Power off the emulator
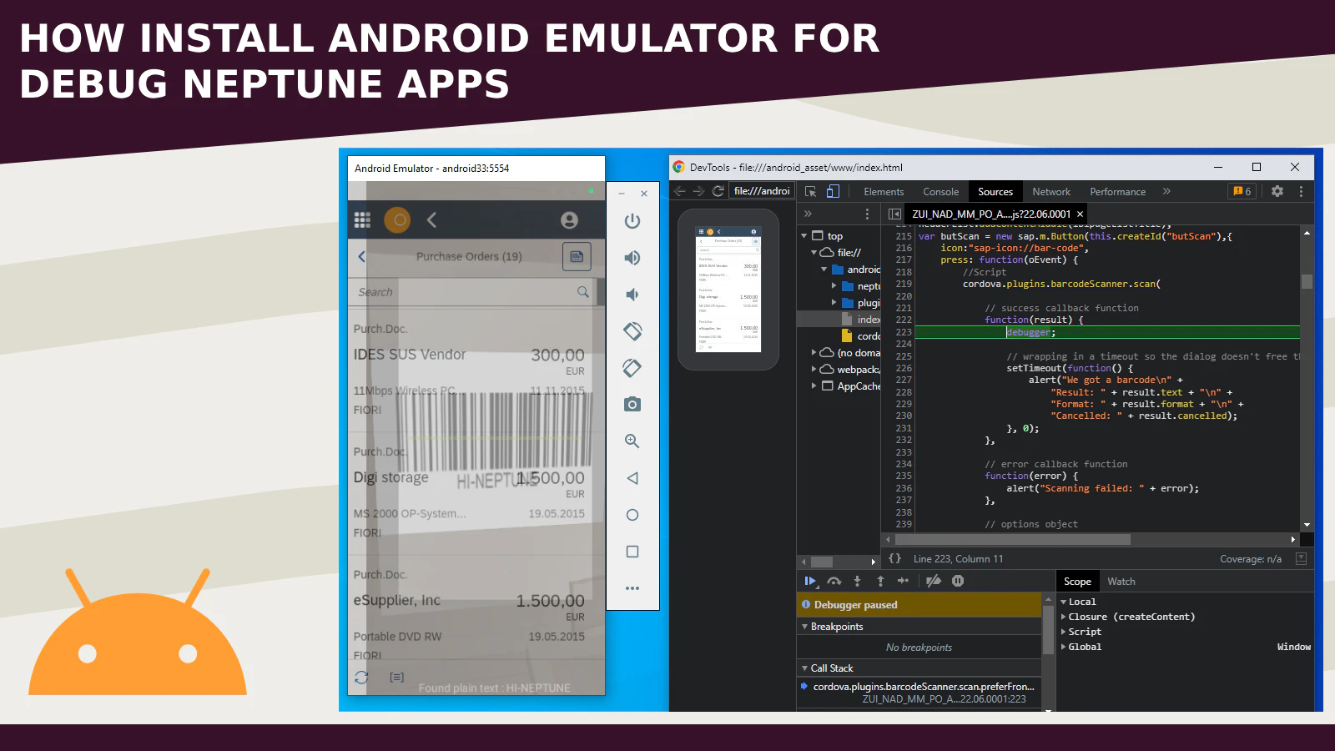This screenshot has width=1335, height=751. point(632,221)
